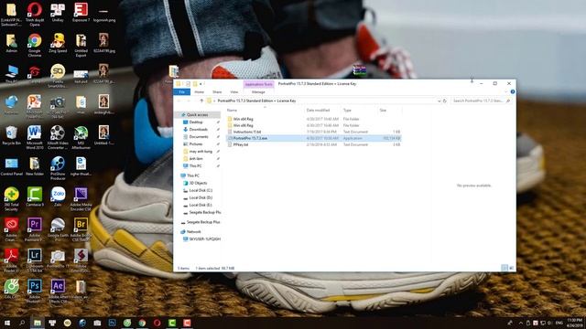Select the UniKey desktop shortcut

(58, 12)
